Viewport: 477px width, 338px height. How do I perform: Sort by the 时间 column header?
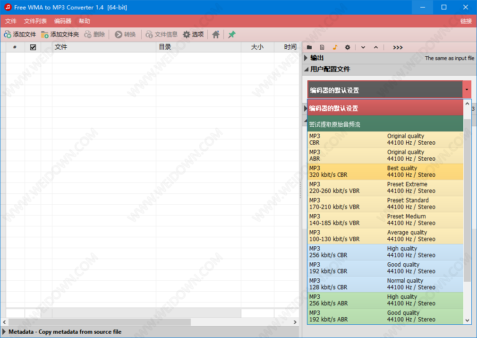pos(287,47)
